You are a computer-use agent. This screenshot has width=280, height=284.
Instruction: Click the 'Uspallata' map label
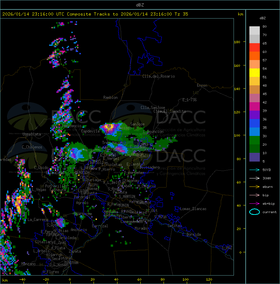click(32, 134)
